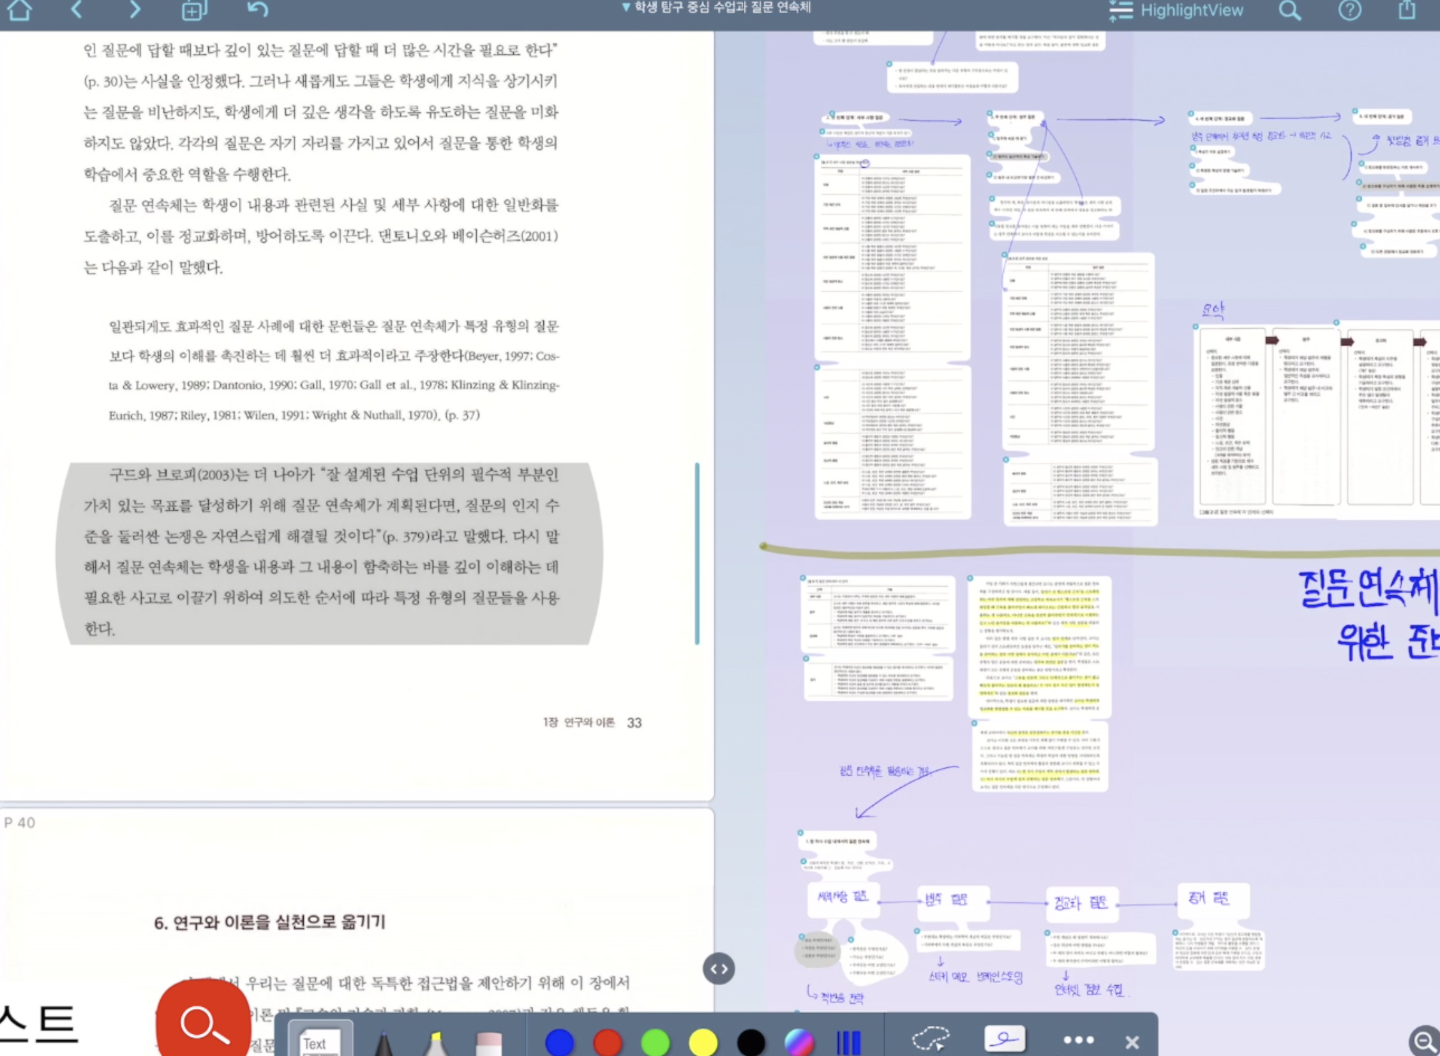This screenshot has width=1440, height=1056.
Task: Navigate forward with right arrow
Action: tap(134, 10)
